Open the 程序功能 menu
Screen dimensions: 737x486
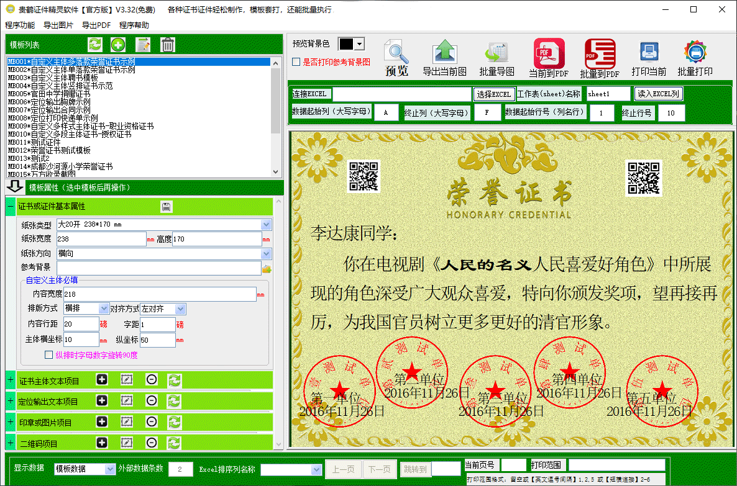pos(20,25)
